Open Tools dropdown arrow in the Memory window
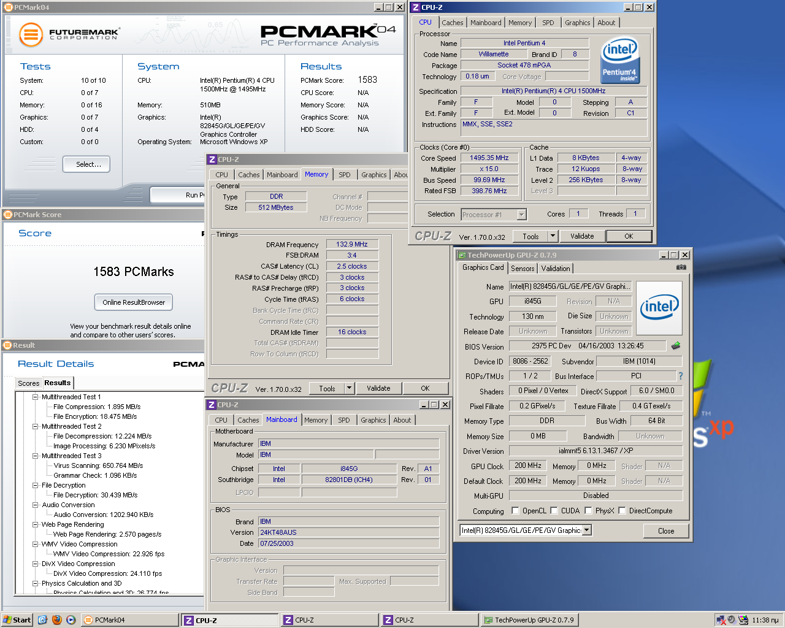785x628 pixels. (x=349, y=388)
